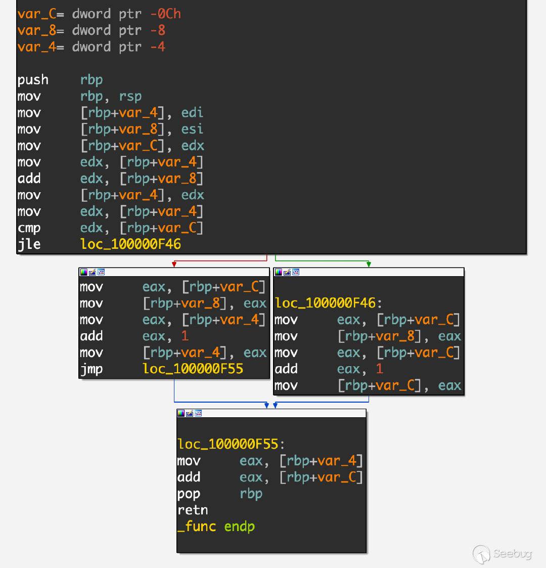Click node color icon in loc_100000F55 block
Screen dimensions: 546x568
181,413
